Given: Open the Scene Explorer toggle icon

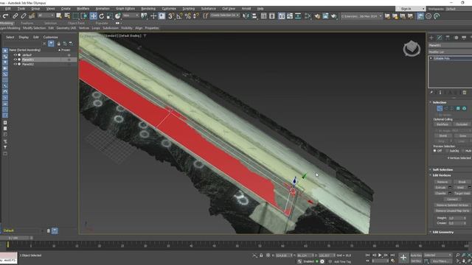Looking at the screenshot, I should tap(264, 16).
